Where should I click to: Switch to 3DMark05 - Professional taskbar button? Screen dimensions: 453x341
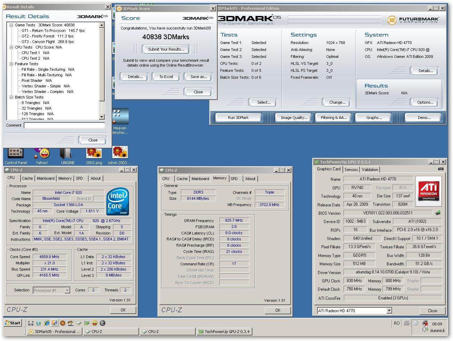[54, 332]
